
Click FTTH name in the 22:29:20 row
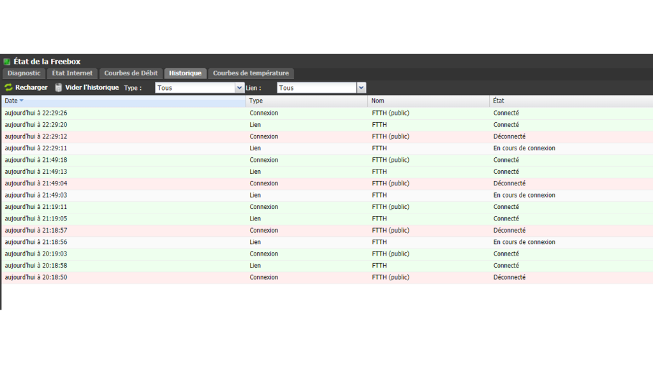(379, 125)
